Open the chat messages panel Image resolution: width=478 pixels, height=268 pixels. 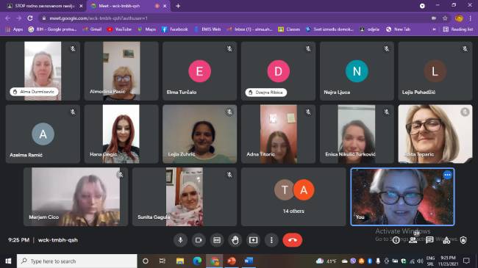point(429,240)
